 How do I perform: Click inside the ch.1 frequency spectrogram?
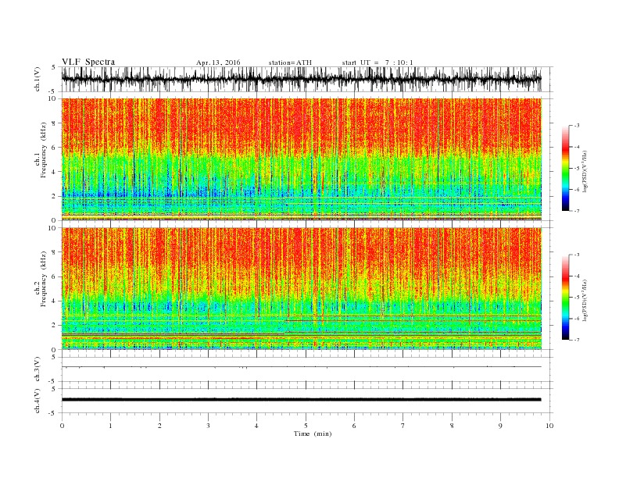click(302, 159)
